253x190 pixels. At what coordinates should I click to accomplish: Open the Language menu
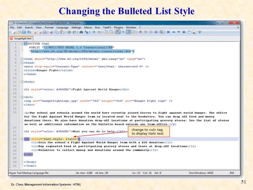pyautogui.click(x=62, y=27)
